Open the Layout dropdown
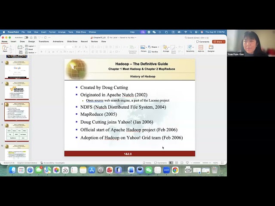 (31, 46)
